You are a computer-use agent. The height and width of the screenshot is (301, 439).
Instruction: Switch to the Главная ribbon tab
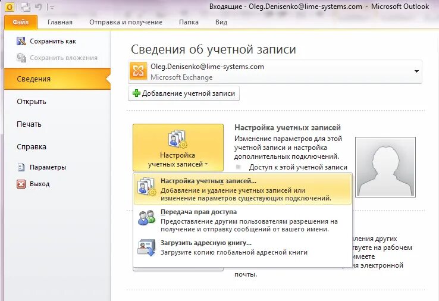pos(60,22)
